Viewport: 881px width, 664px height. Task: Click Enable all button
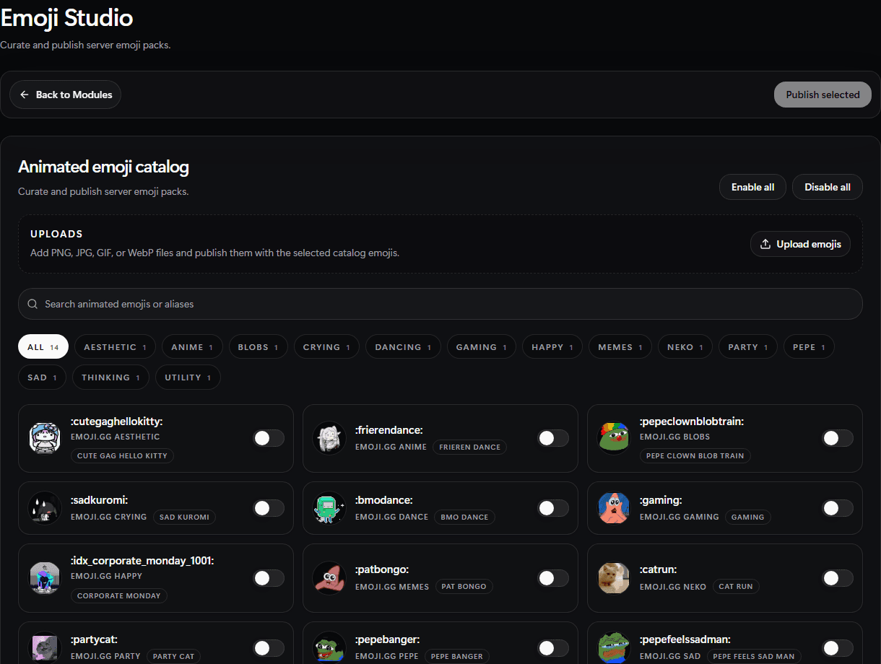click(x=752, y=187)
